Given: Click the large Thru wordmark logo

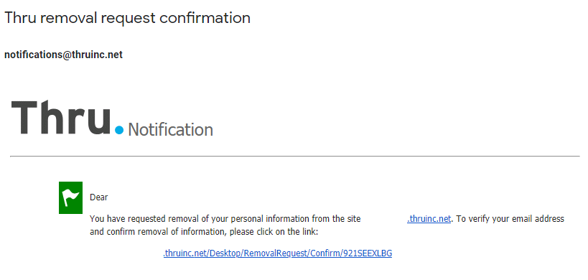Looking at the screenshot, I should pyautogui.click(x=61, y=117).
